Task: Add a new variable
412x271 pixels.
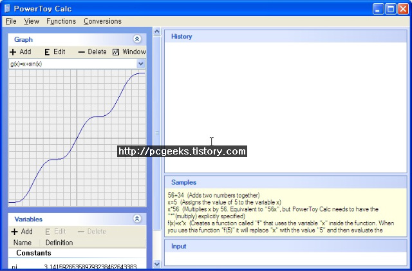Action: [22, 232]
